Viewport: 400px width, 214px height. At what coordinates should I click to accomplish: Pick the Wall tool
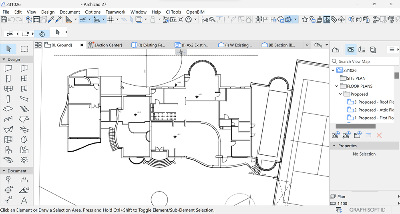(8, 68)
